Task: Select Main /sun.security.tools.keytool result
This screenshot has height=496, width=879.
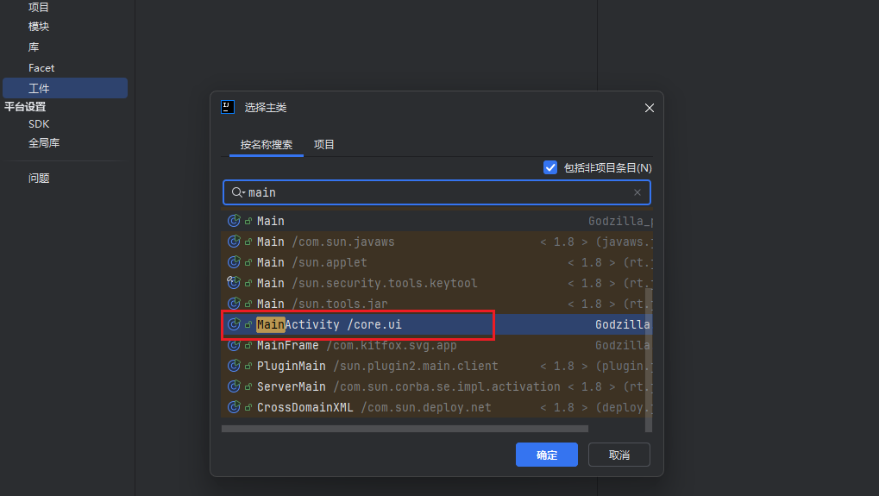Action: [x=436, y=283]
